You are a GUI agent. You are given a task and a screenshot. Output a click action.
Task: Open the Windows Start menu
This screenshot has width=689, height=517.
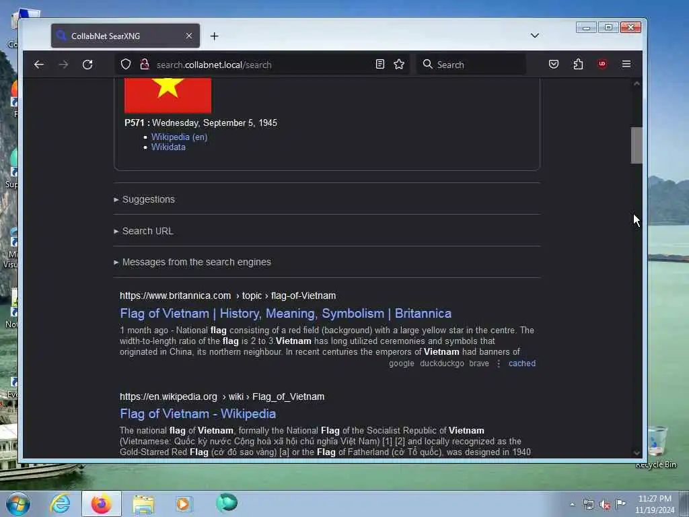18,504
